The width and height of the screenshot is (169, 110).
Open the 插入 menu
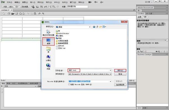click(33, 2)
